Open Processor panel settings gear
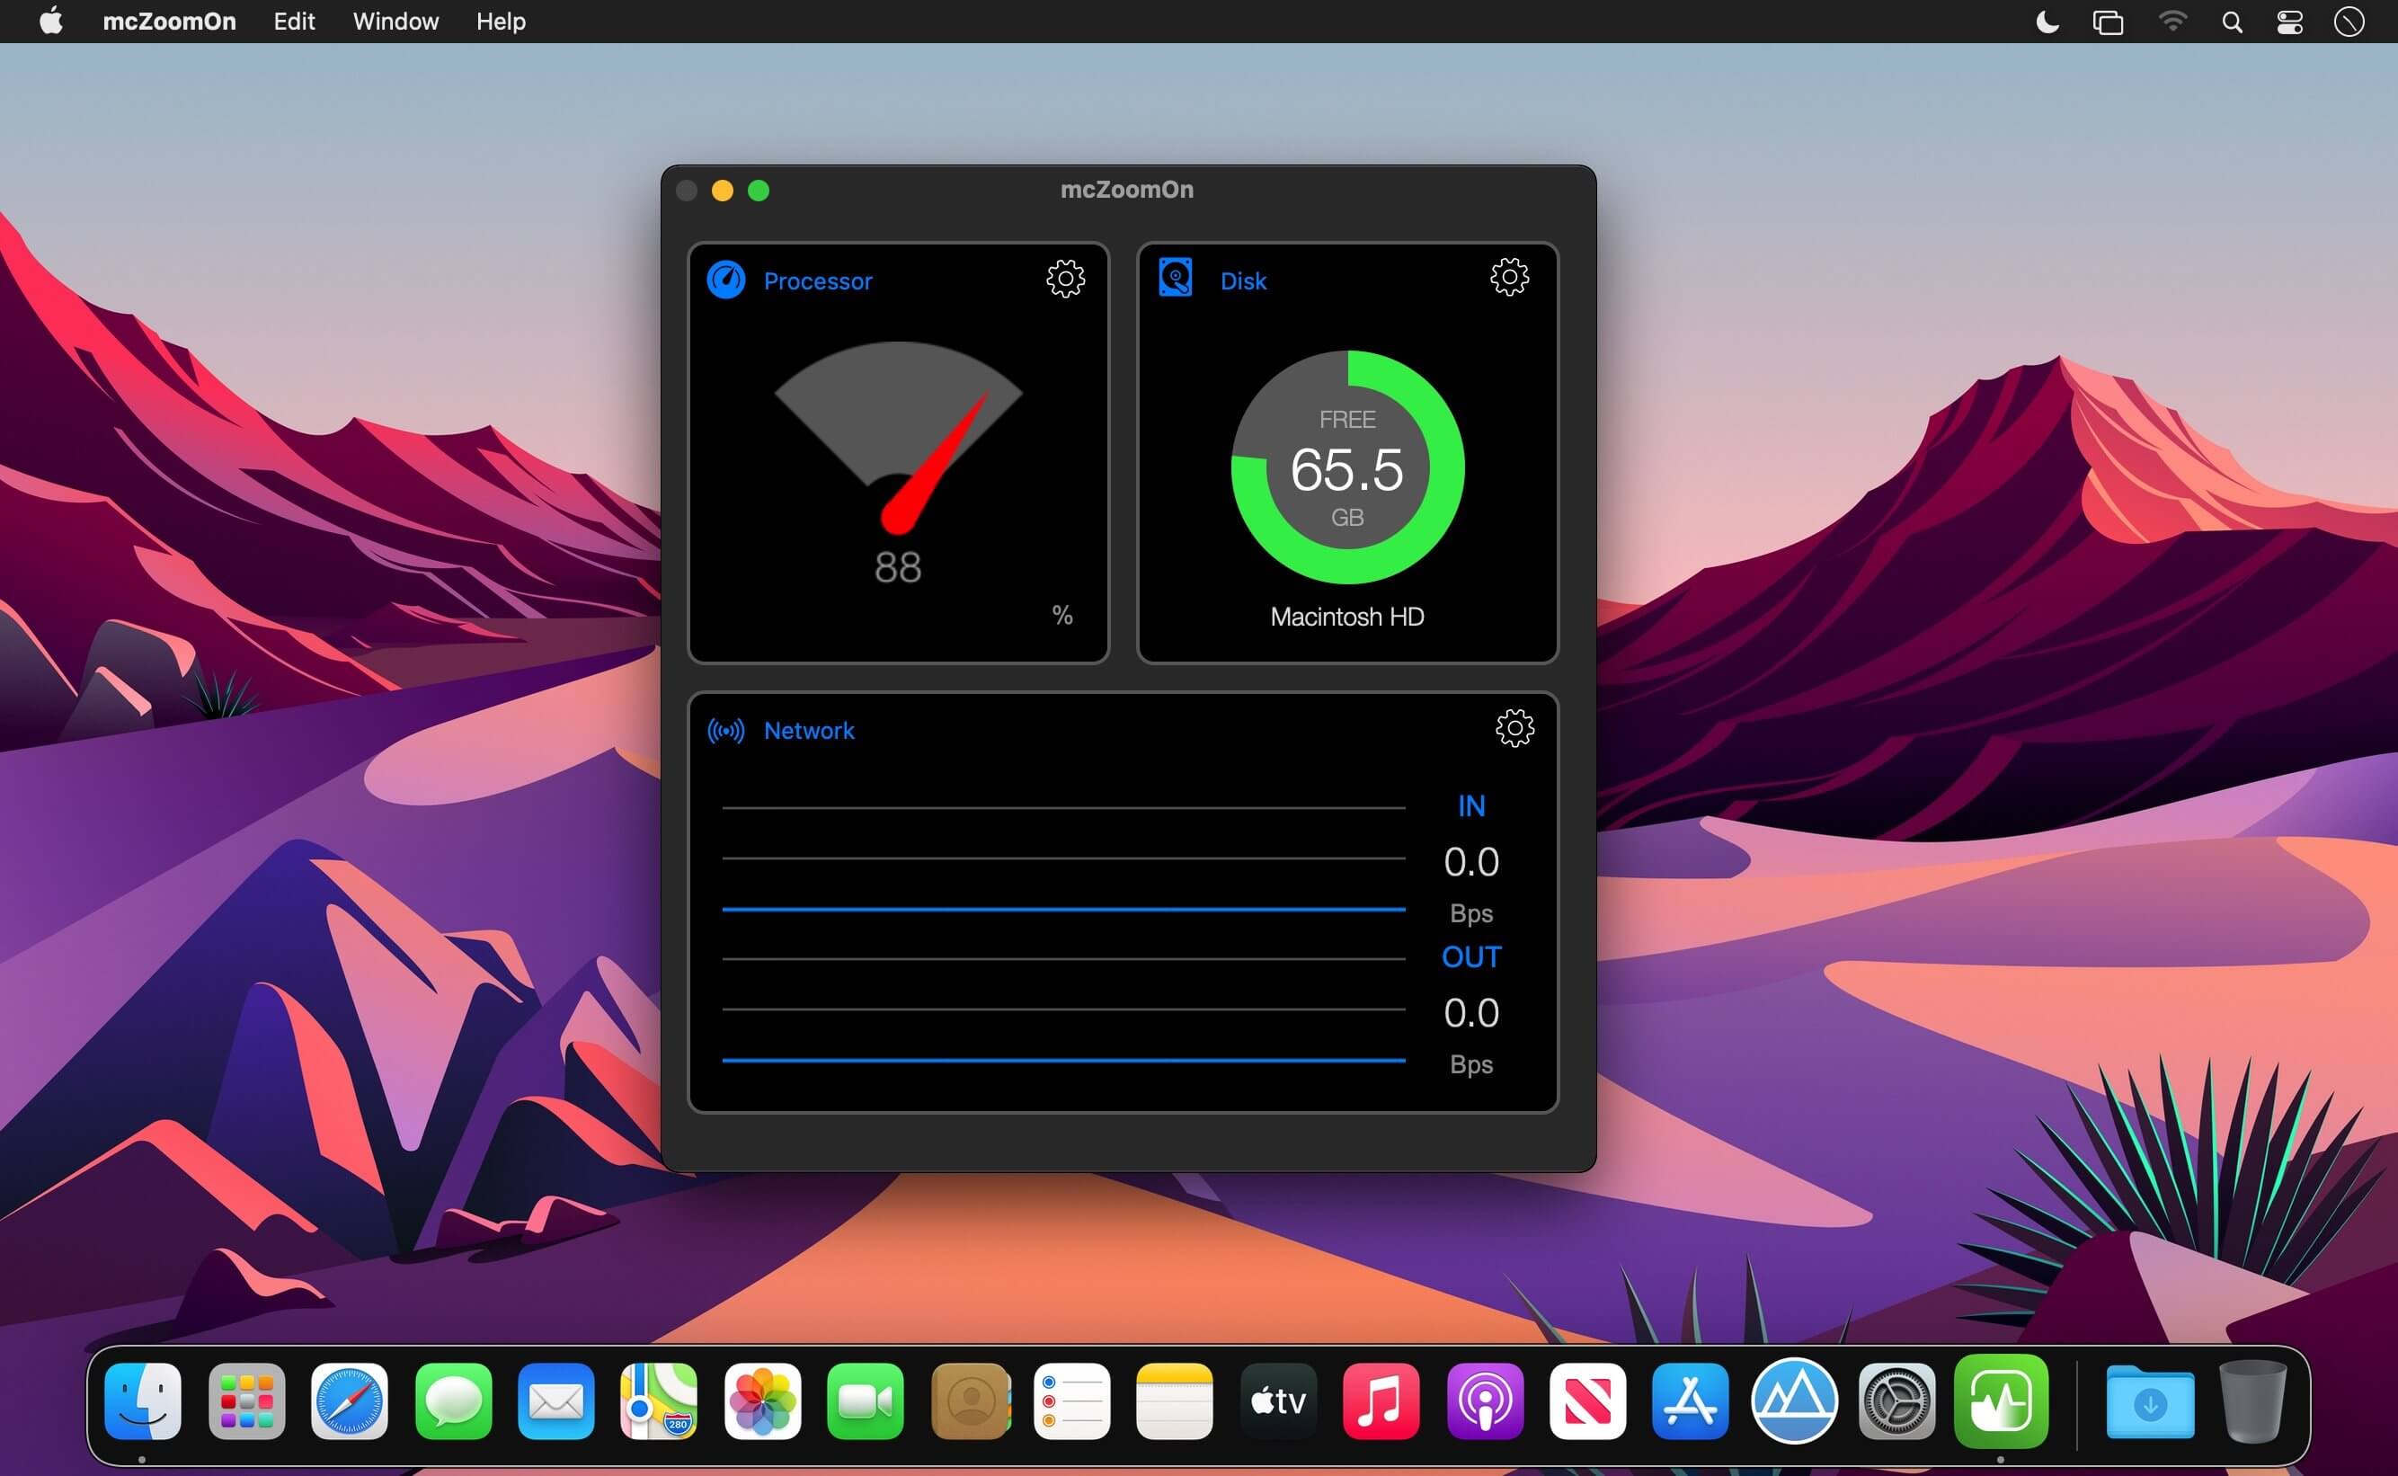Image resolution: width=2398 pixels, height=1476 pixels. tap(1065, 280)
